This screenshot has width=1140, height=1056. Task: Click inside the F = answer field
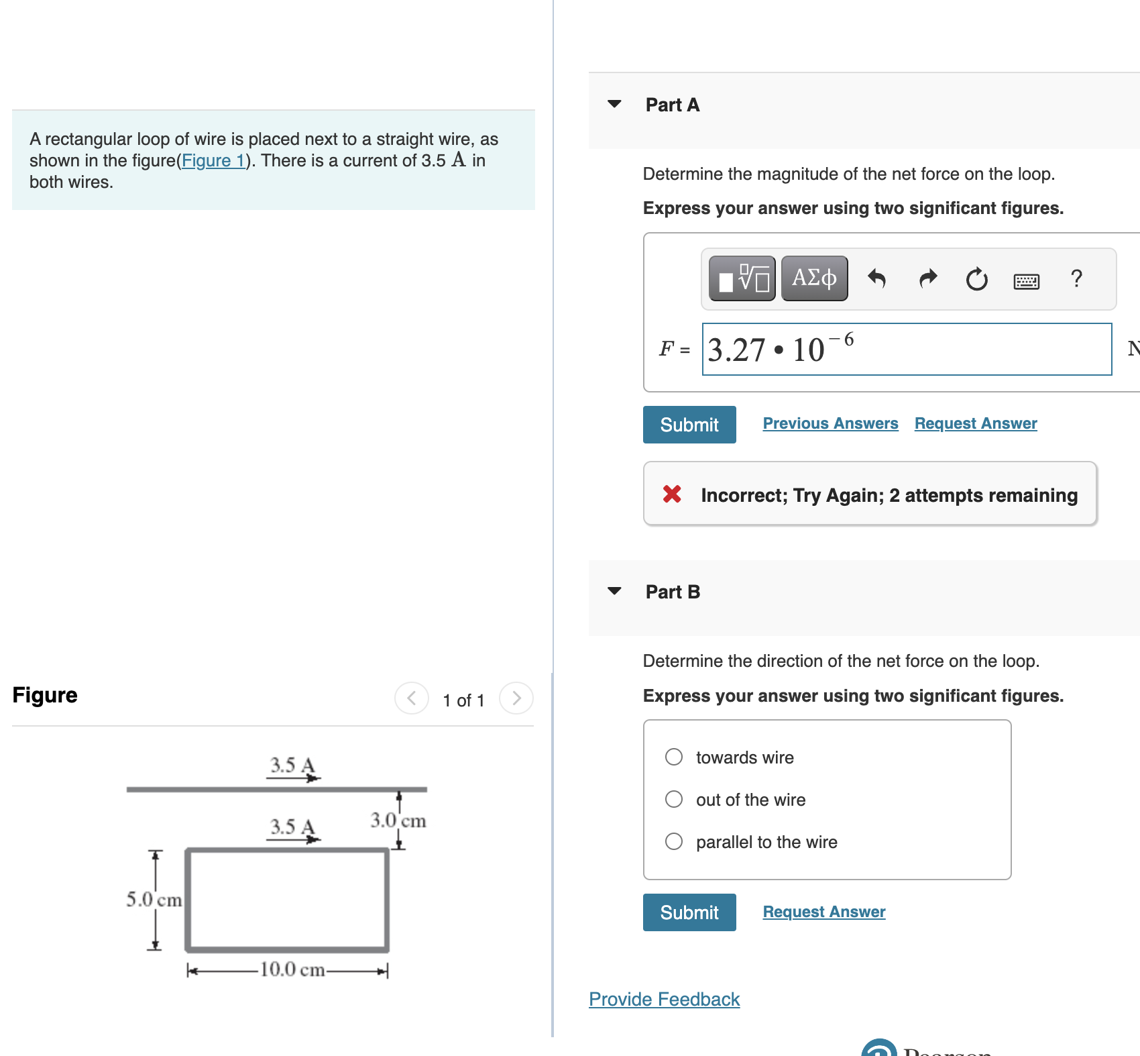[905, 349]
